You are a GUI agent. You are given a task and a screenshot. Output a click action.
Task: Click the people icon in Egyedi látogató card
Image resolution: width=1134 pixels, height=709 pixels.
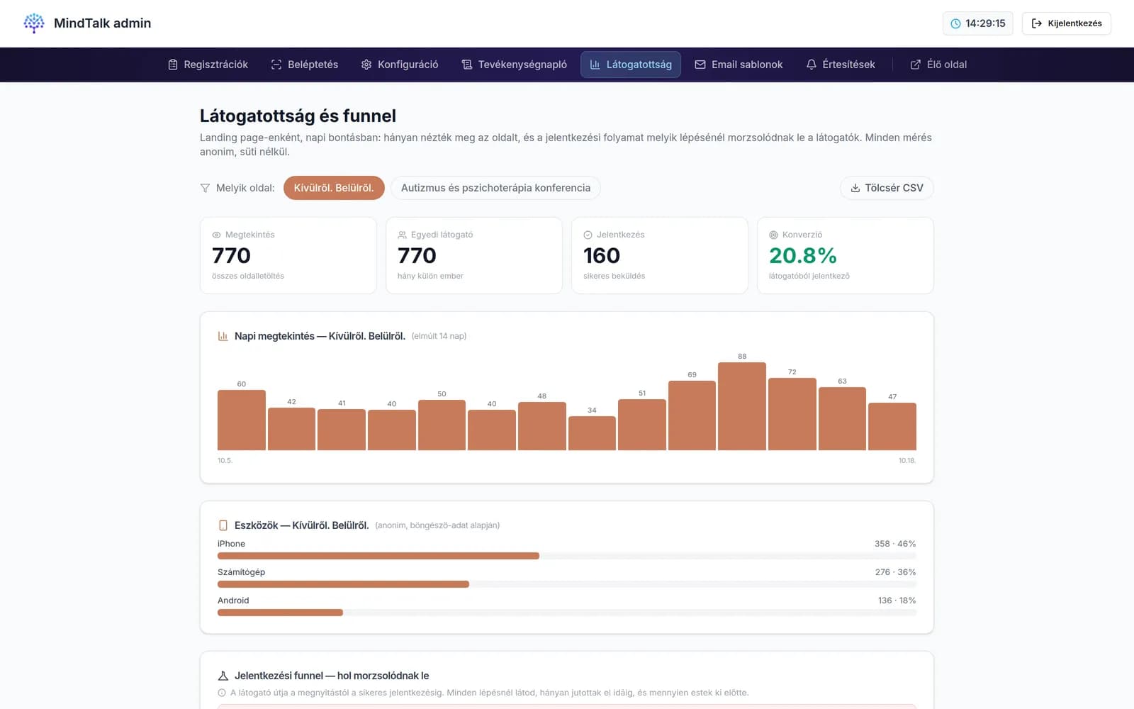[402, 235]
